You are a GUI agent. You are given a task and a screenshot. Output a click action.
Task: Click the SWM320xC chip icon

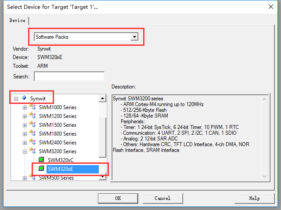(x=41, y=159)
